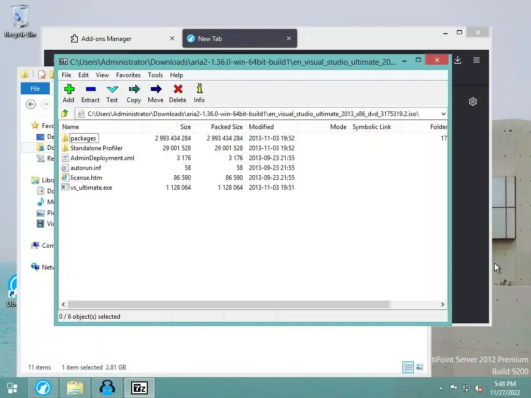The image size is (531, 398).
Task: Click the Explorer Back navigation arrow
Action: [x=31, y=104]
